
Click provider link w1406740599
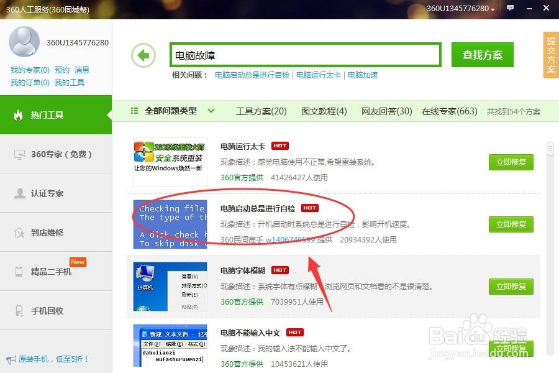coord(290,239)
